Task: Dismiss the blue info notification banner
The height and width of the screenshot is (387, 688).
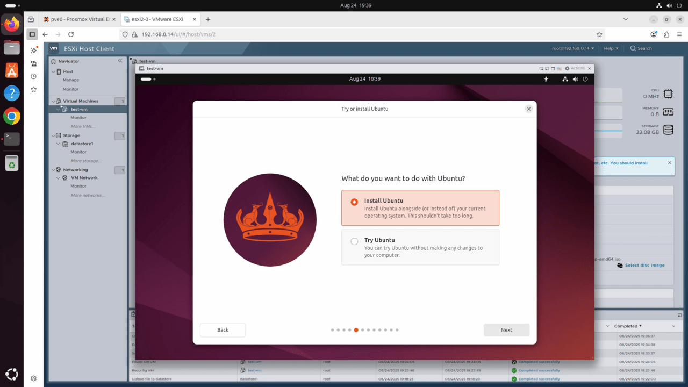Action: click(x=670, y=163)
